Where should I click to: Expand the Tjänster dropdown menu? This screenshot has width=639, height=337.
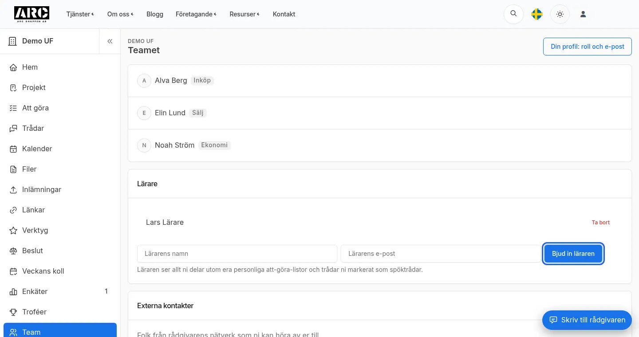click(x=80, y=14)
